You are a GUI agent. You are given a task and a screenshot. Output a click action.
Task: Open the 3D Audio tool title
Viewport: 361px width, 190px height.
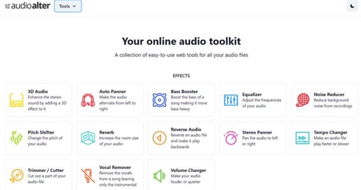click(x=38, y=92)
